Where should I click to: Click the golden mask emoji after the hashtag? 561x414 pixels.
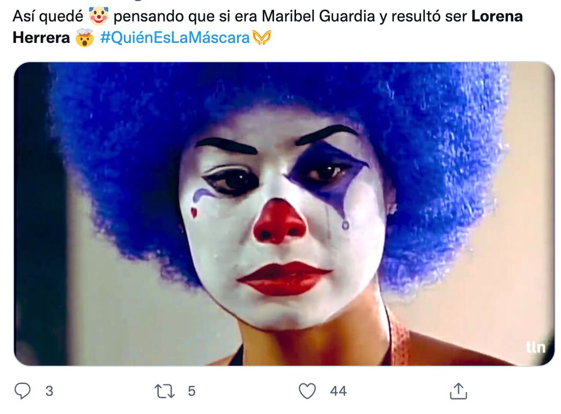point(262,37)
